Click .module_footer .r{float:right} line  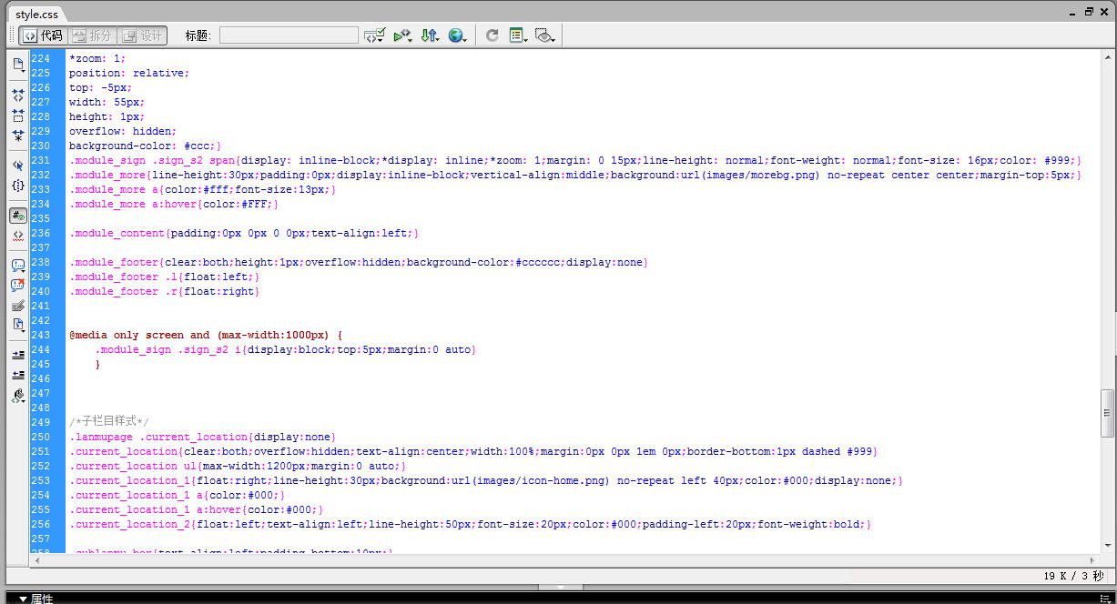[x=165, y=291]
